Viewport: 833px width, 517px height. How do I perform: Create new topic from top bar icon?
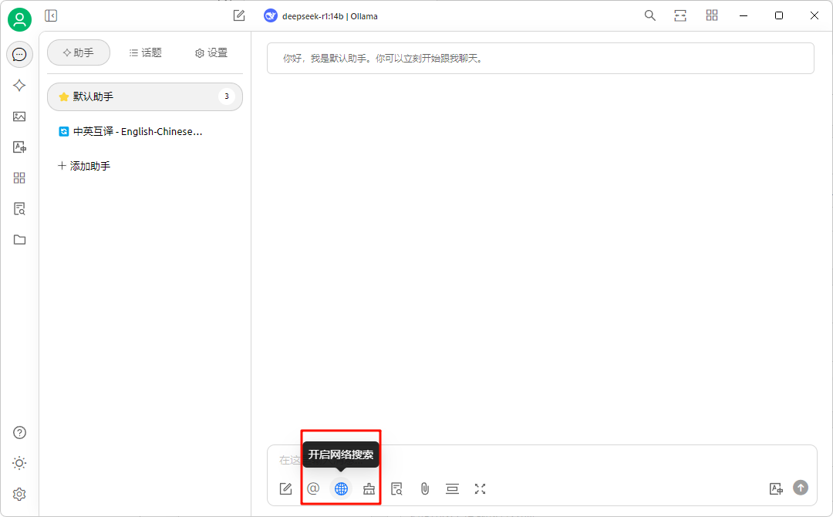coord(239,16)
